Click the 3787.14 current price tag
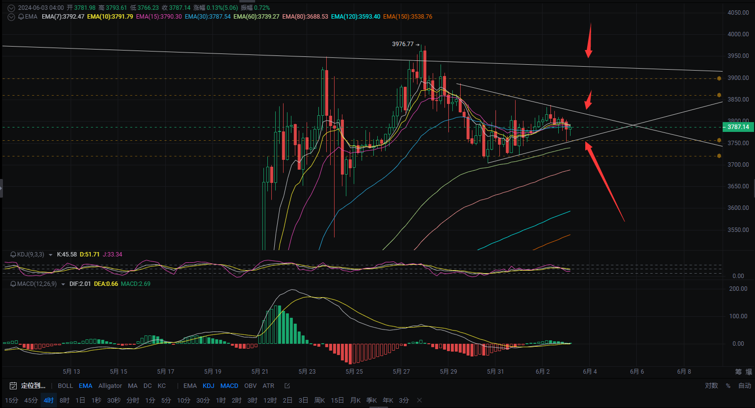This screenshot has width=755, height=408. coord(738,127)
